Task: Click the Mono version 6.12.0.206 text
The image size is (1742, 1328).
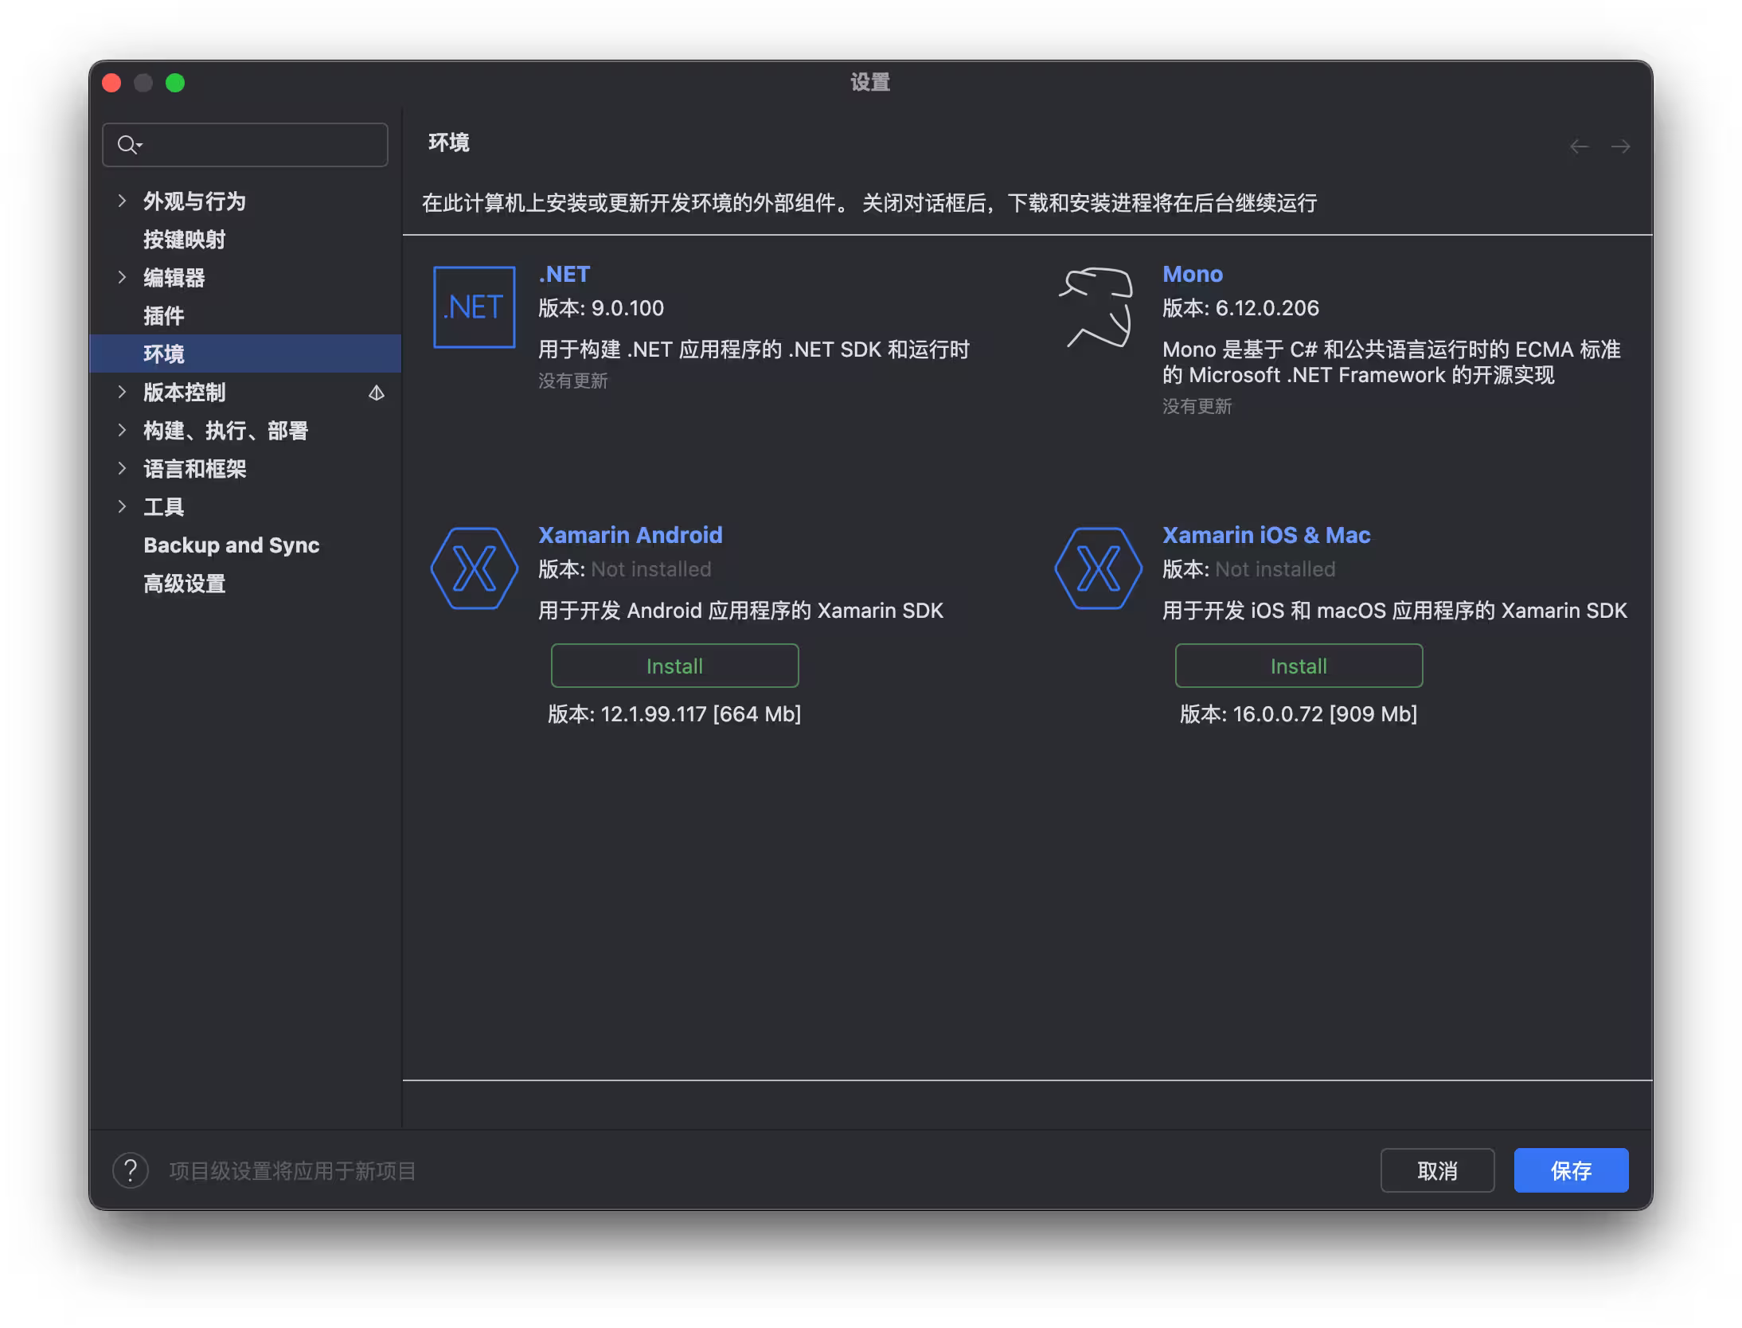Action: [1240, 308]
